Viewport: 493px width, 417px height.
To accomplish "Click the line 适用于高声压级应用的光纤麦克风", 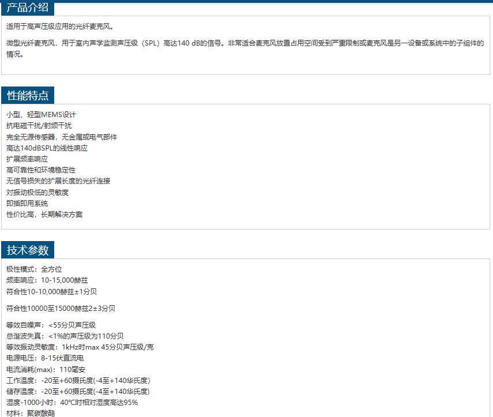I will [x=60, y=27].
